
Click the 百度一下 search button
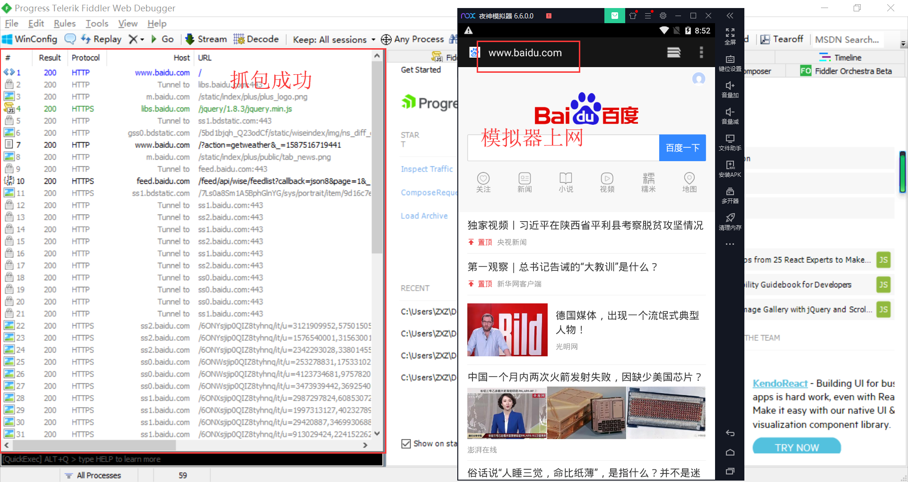pos(682,148)
